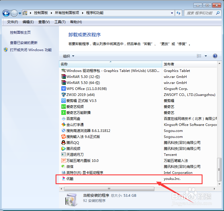The image size is (224, 211).
Task: Select the 英特尔(R) 显卡驱动程序 icon
Action: 63,172
